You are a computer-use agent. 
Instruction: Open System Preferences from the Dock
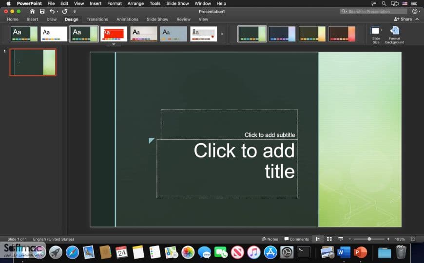(287, 252)
